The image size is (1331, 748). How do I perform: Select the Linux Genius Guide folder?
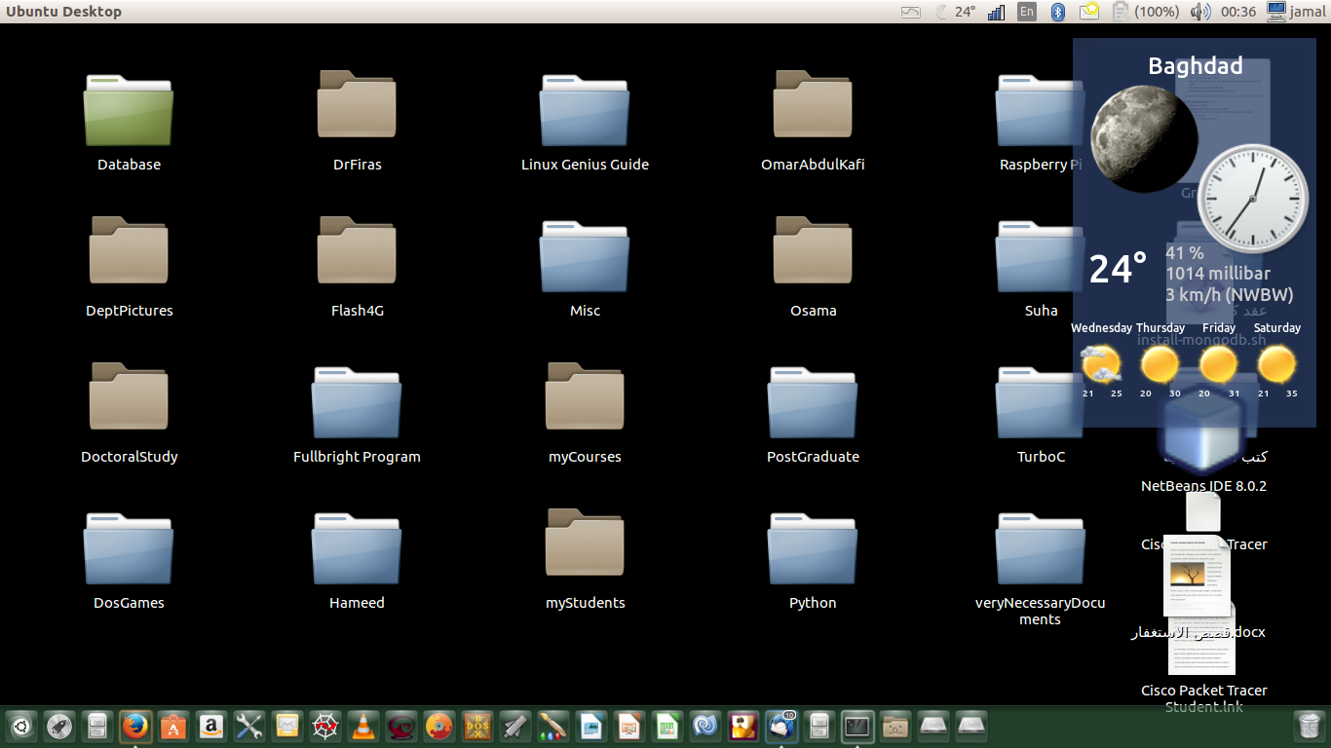point(585,110)
